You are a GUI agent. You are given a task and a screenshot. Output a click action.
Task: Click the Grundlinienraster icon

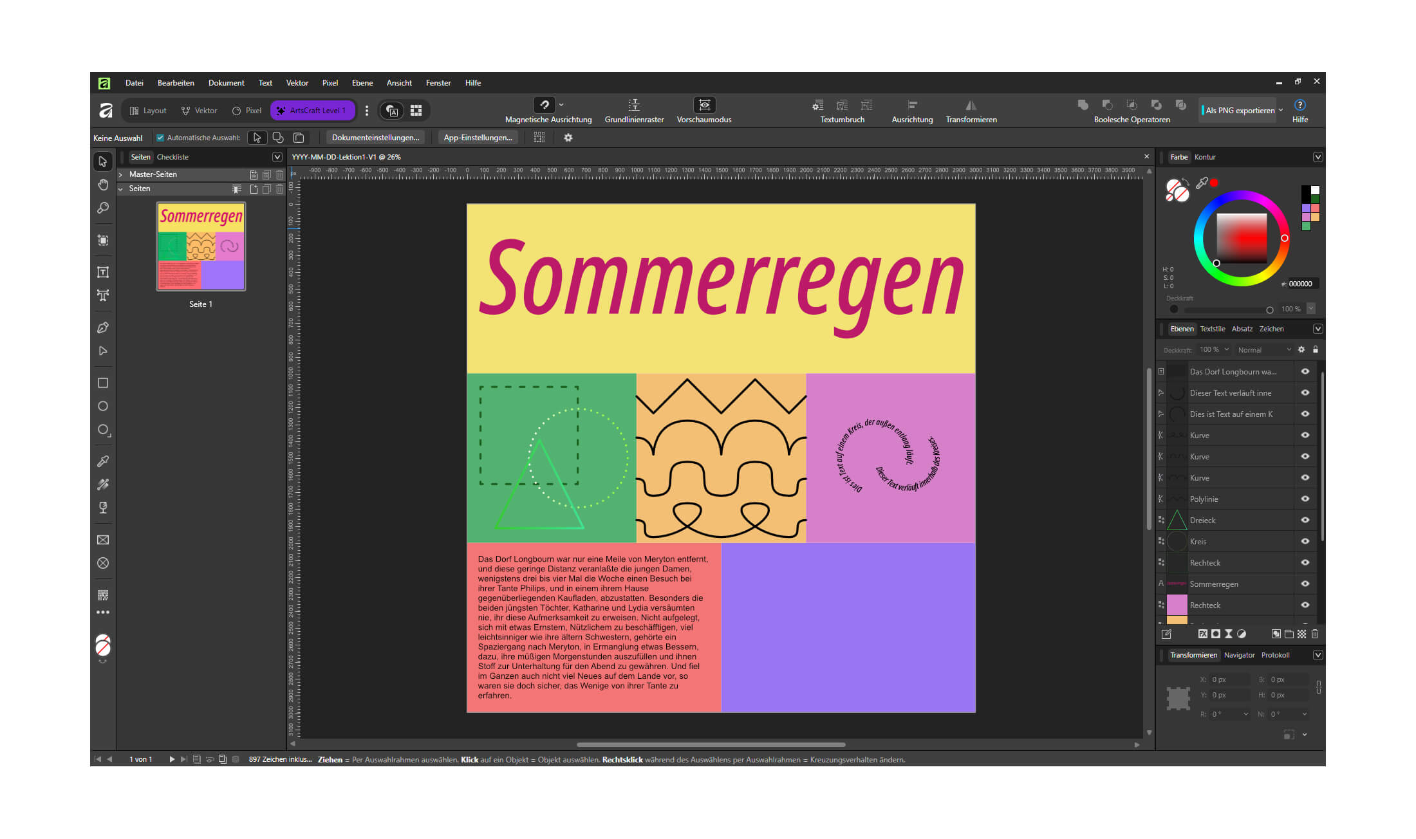click(x=634, y=105)
